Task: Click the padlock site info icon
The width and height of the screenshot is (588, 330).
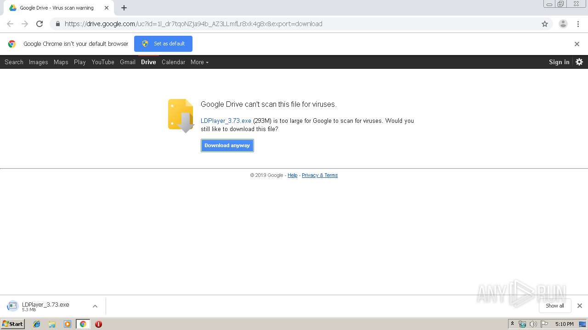Action: click(x=57, y=24)
